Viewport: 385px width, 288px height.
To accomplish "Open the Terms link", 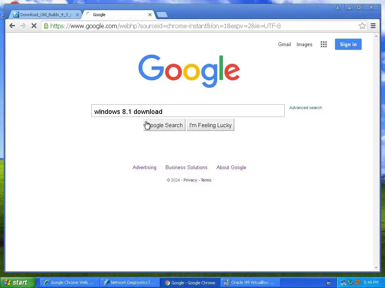I will pyautogui.click(x=206, y=180).
